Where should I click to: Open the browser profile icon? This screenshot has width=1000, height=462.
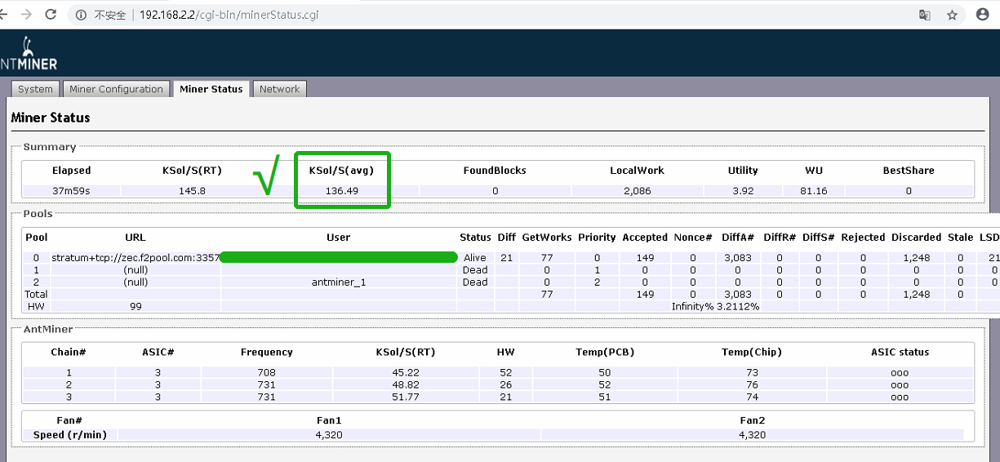(983, 15)
